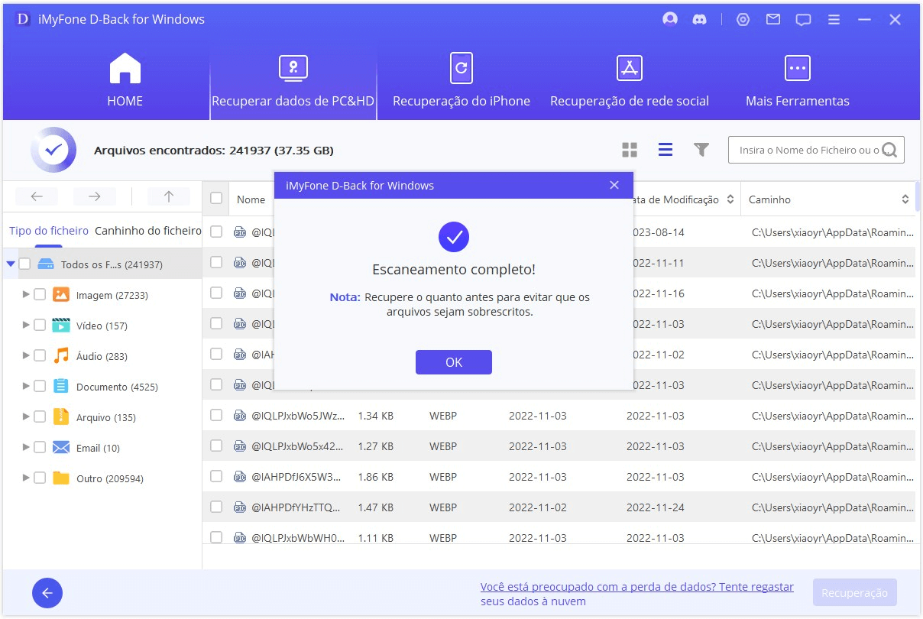Screen dimensions: 923x619
Task: Click the search magnifier icon
Action: [890, 151]
